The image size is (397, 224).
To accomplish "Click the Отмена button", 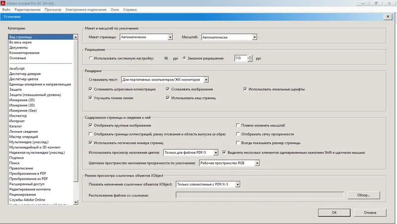I will [370, 213].
